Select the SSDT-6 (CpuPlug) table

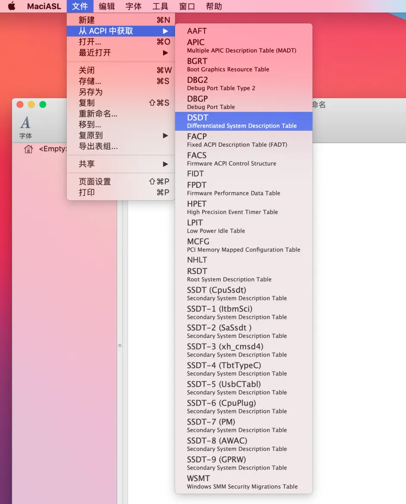pyautogui.click(x=244, y=406)
